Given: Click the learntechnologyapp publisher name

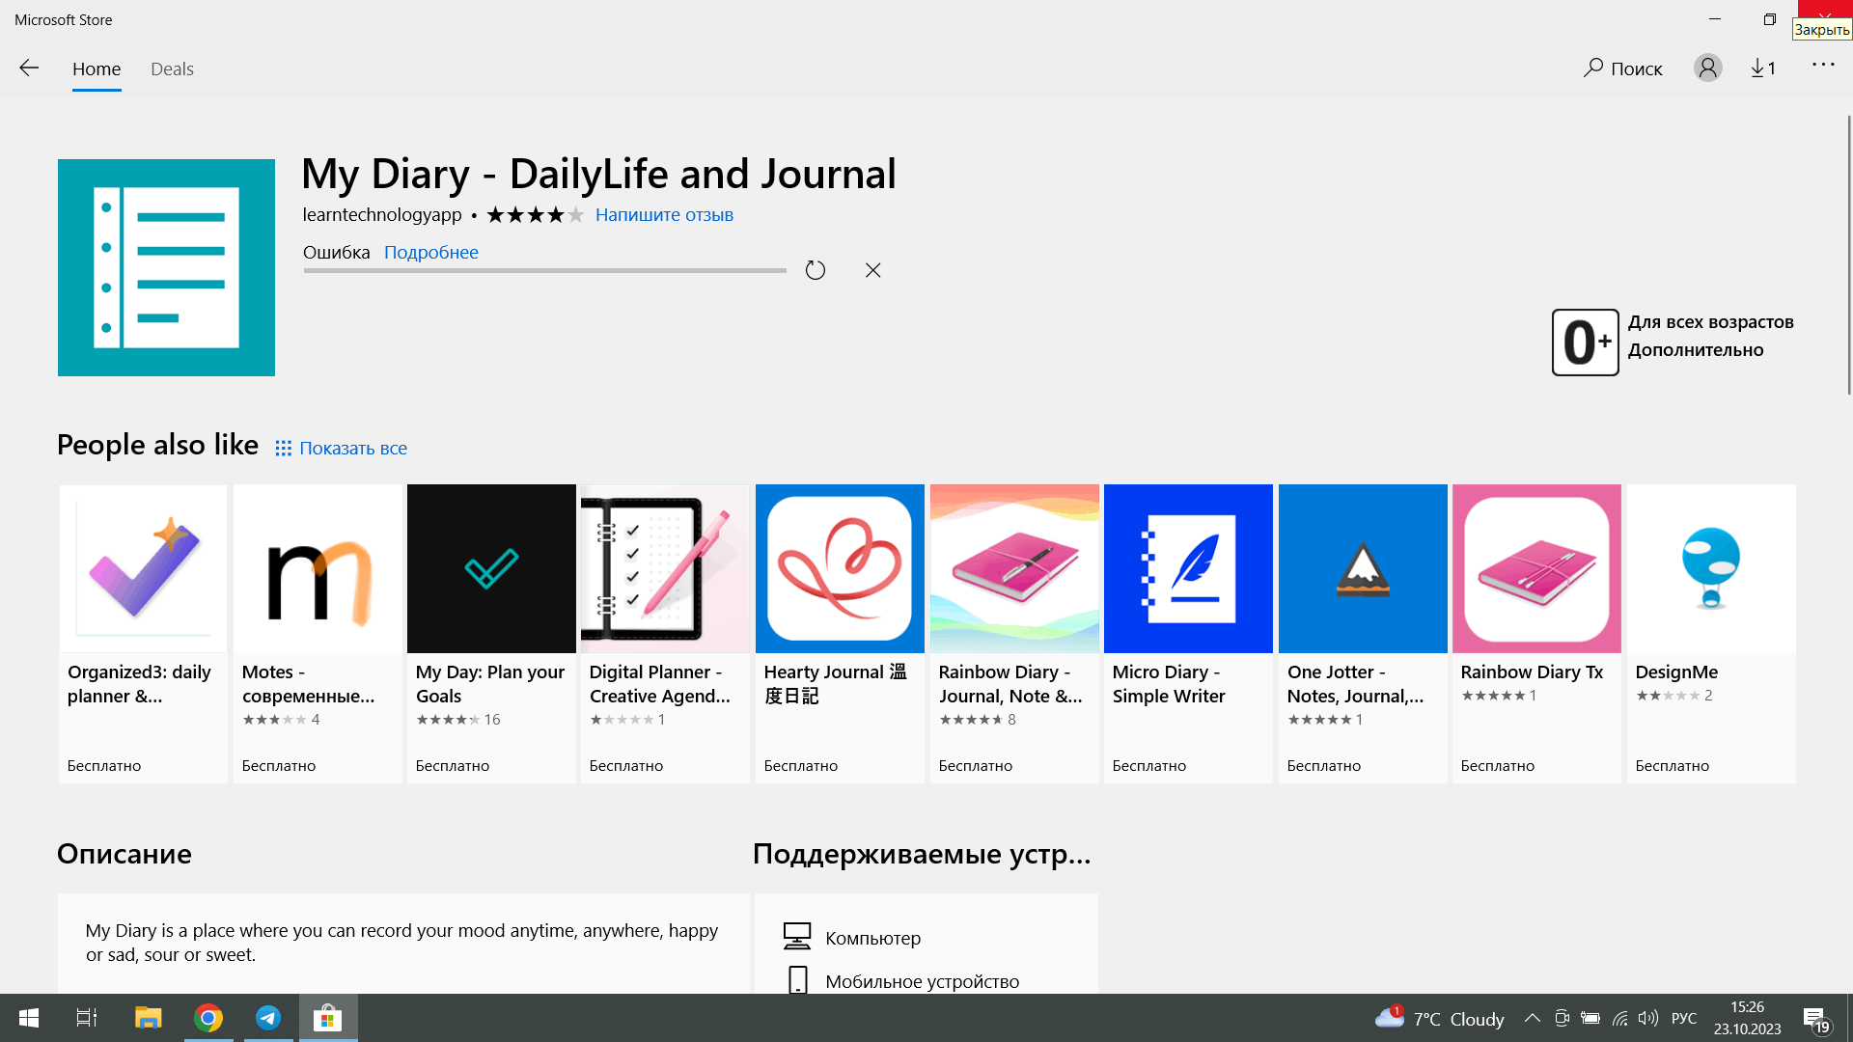Looking at the screenshot, I should click(x=382, y=214).
